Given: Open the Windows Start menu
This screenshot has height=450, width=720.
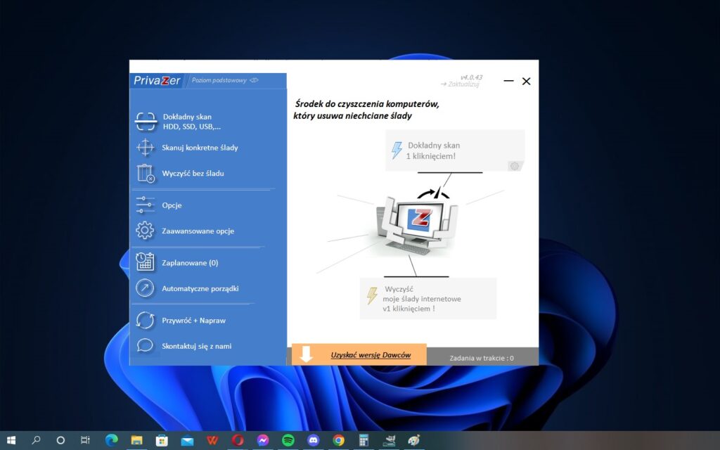Looking at the screenshot, I should (x=11, y=440).
